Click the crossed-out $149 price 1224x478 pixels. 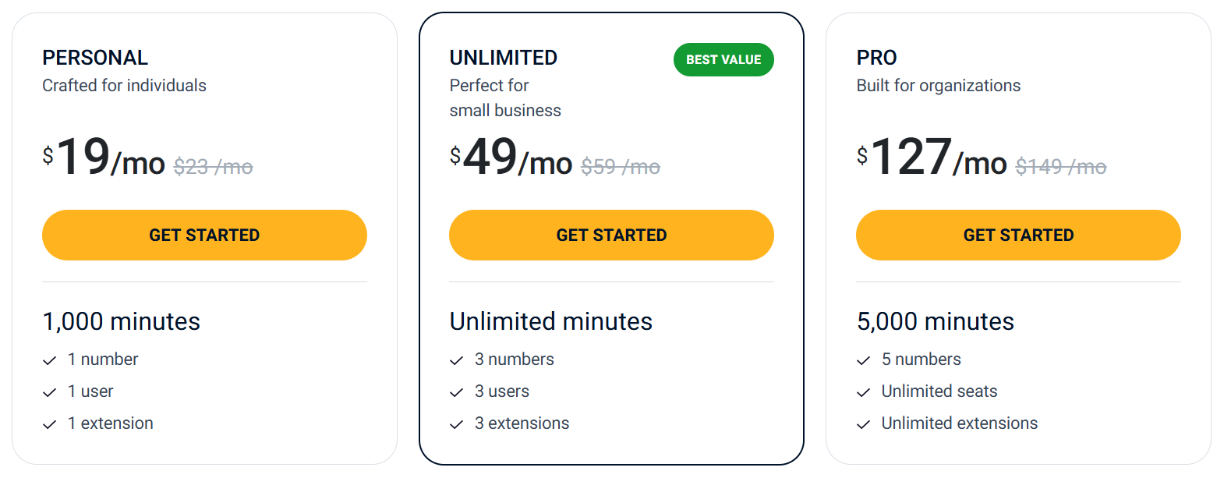coord(1060,166)
